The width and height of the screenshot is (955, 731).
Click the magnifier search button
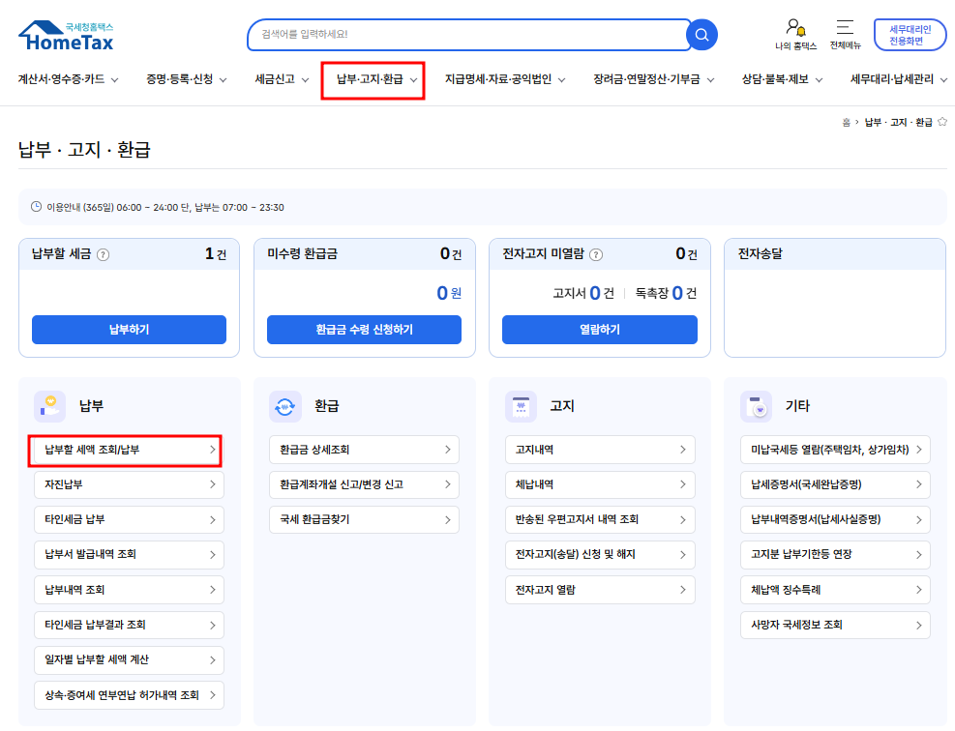click(x=701, y=35)
